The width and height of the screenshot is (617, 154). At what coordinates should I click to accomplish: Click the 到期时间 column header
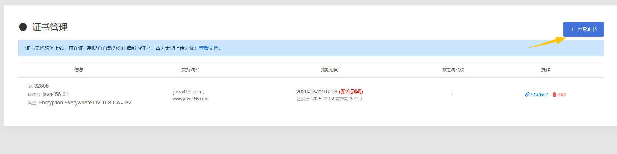click(x=329, y=70)
